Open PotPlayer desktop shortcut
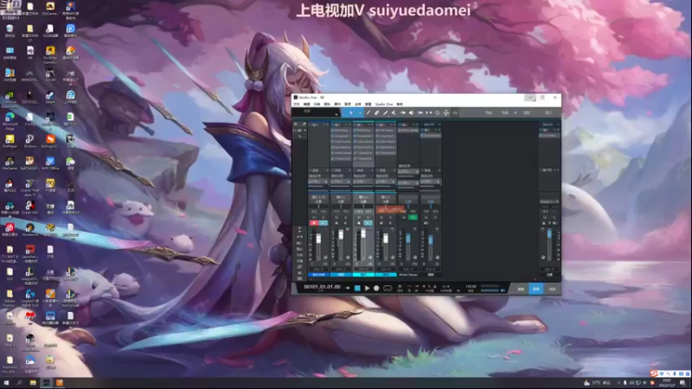692x389 pixels. (x=10, y=141)
